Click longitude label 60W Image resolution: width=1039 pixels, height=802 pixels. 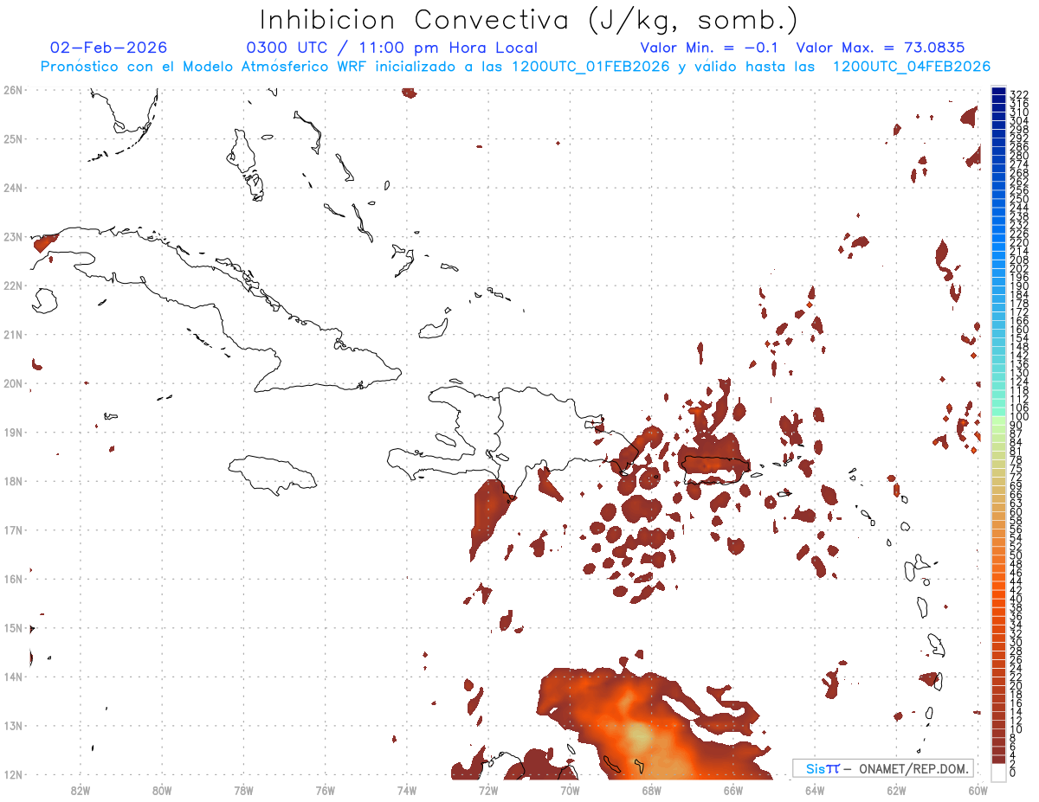point(978,790)
